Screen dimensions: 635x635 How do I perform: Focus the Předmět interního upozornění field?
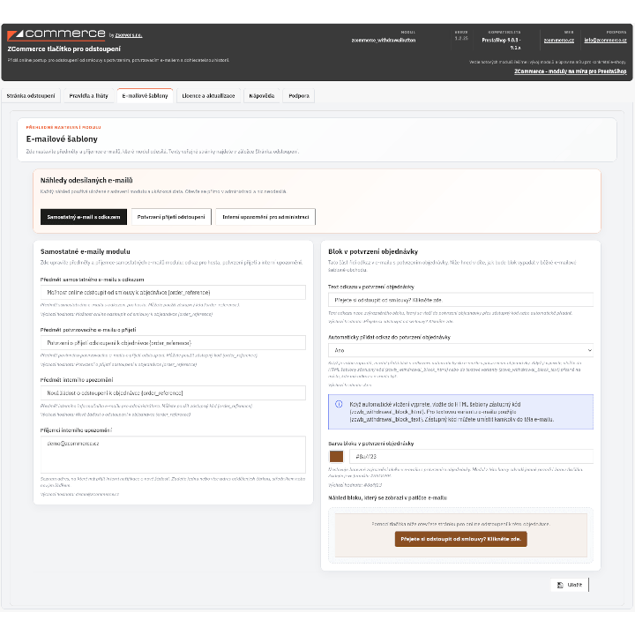point(173,392)
